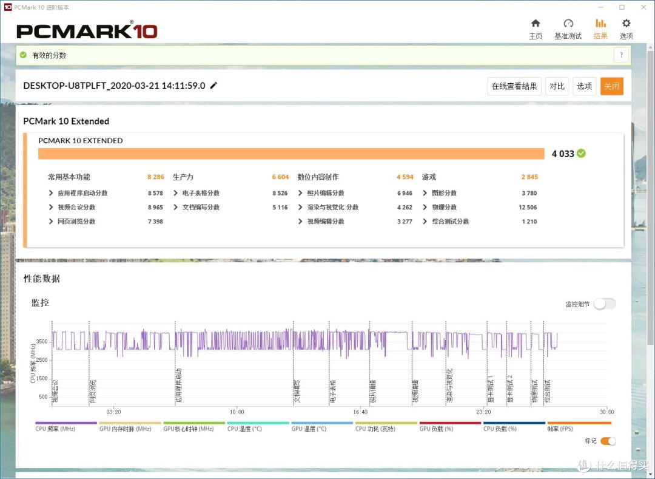Click the 选项 button next to 对比
This screenshot has height=479, width=655.
(584, 86)
